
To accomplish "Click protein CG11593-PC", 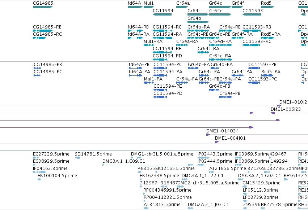I will [254, 83].
